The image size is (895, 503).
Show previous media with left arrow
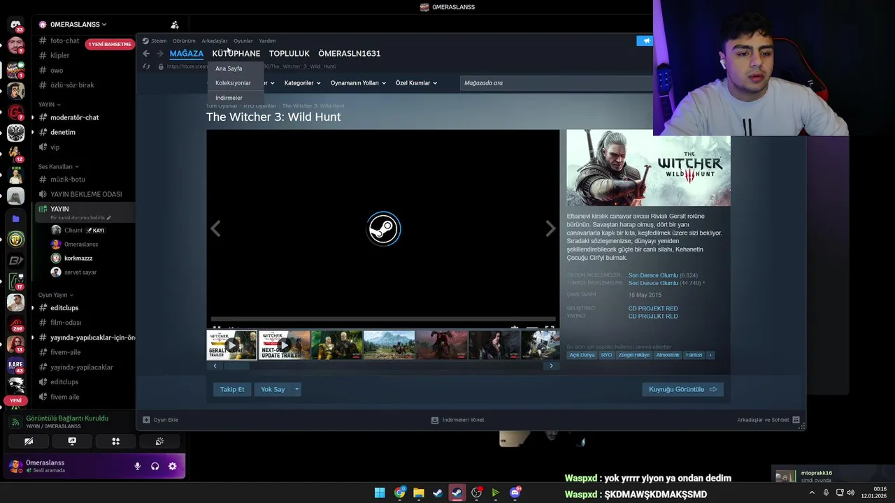(216, 228)
